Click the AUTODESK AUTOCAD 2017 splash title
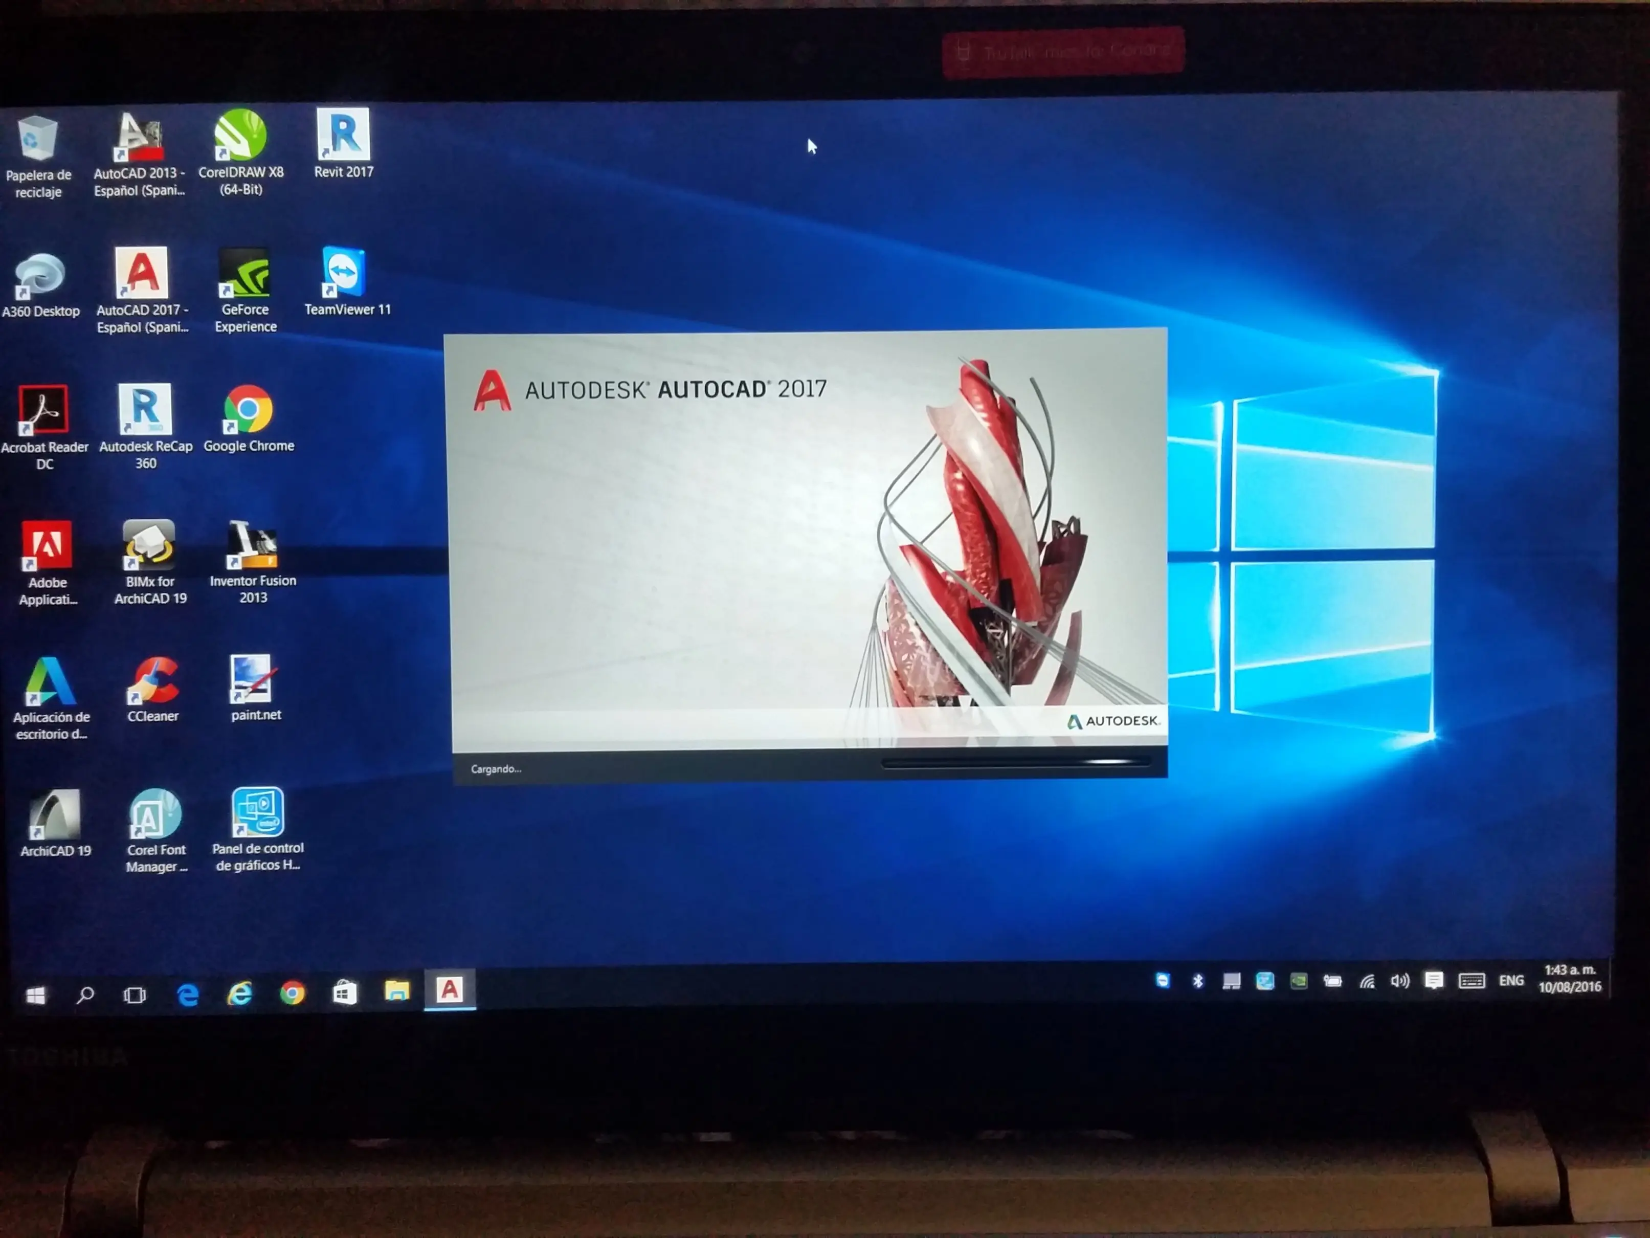This screenshot has height=1238, width=1650. click(676, 389)
